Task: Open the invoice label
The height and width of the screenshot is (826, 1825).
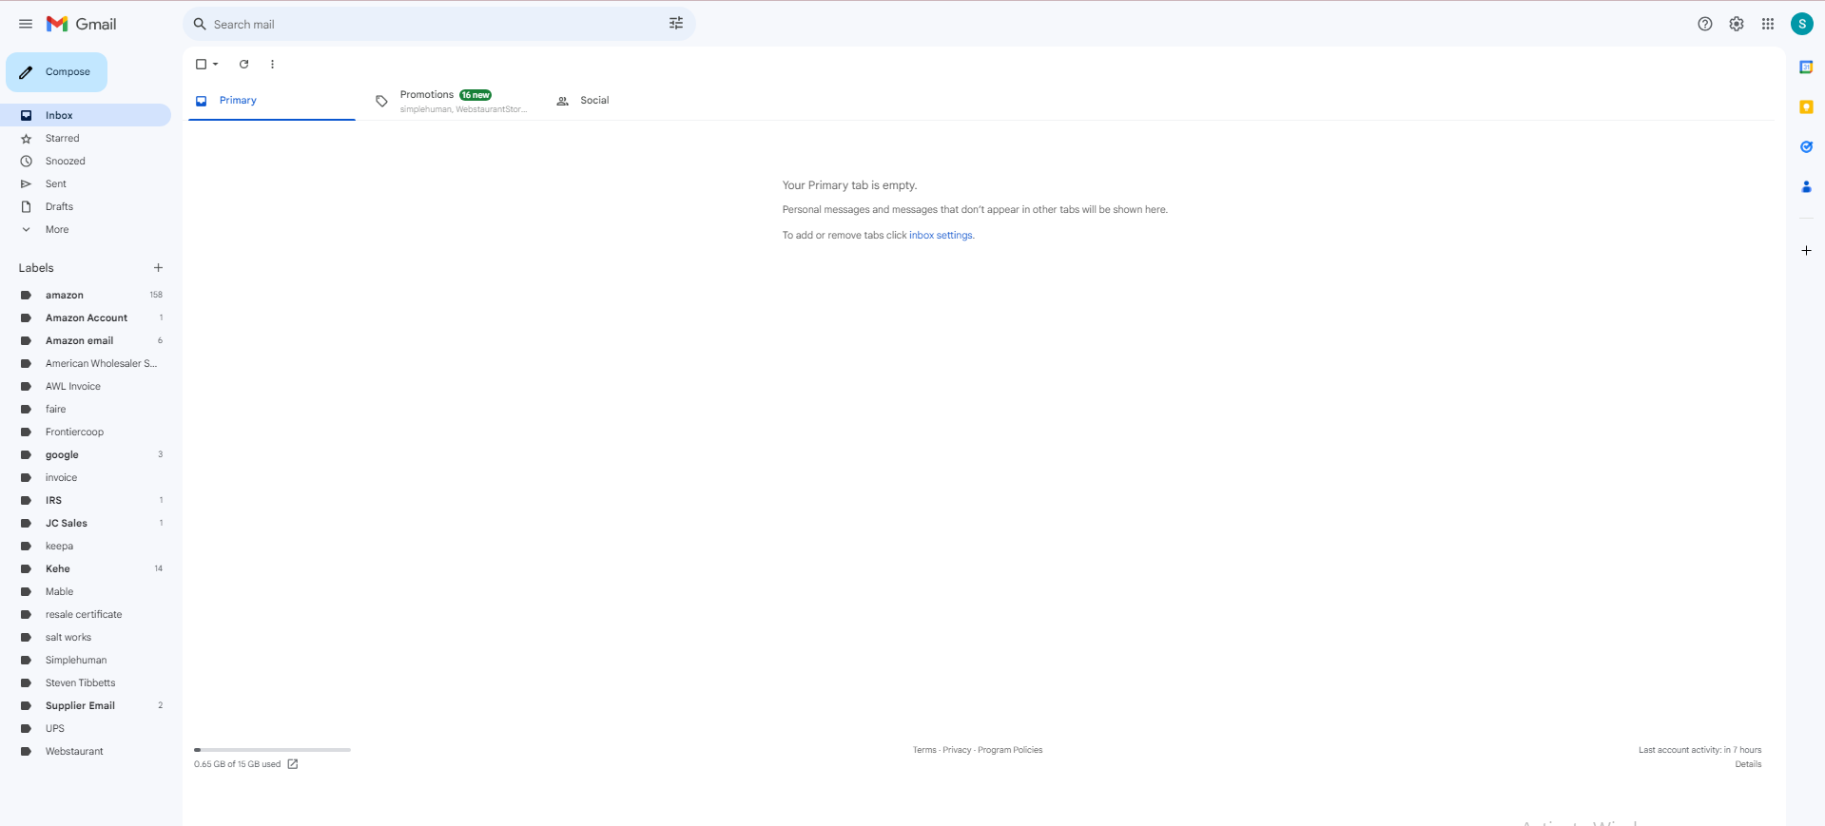Action: tap(86, 477)
